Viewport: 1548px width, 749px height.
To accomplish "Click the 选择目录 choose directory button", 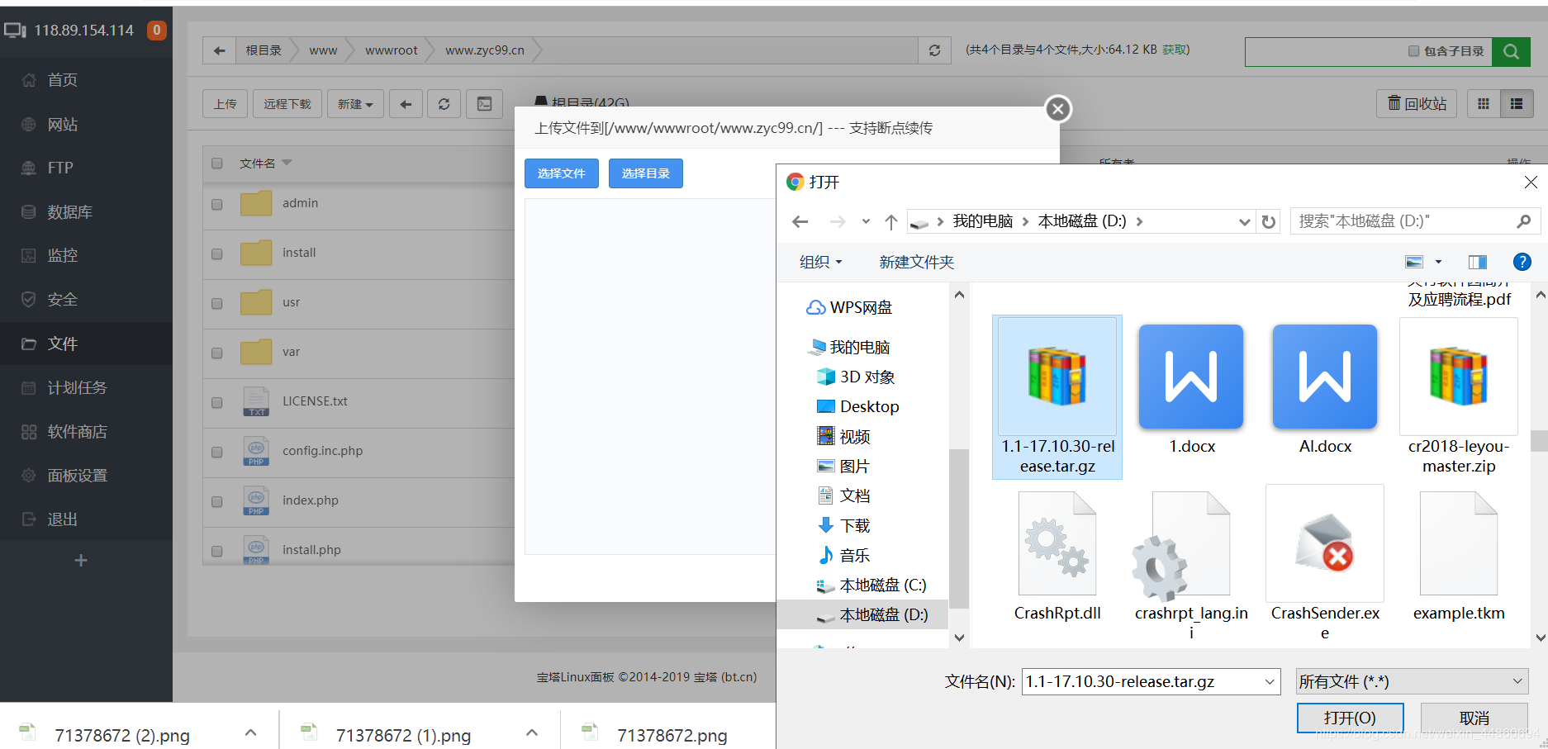I will [x=646, y=173].
